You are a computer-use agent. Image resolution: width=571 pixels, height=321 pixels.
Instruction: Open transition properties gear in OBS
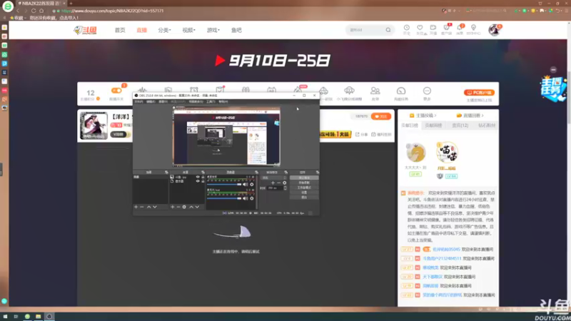284,183
